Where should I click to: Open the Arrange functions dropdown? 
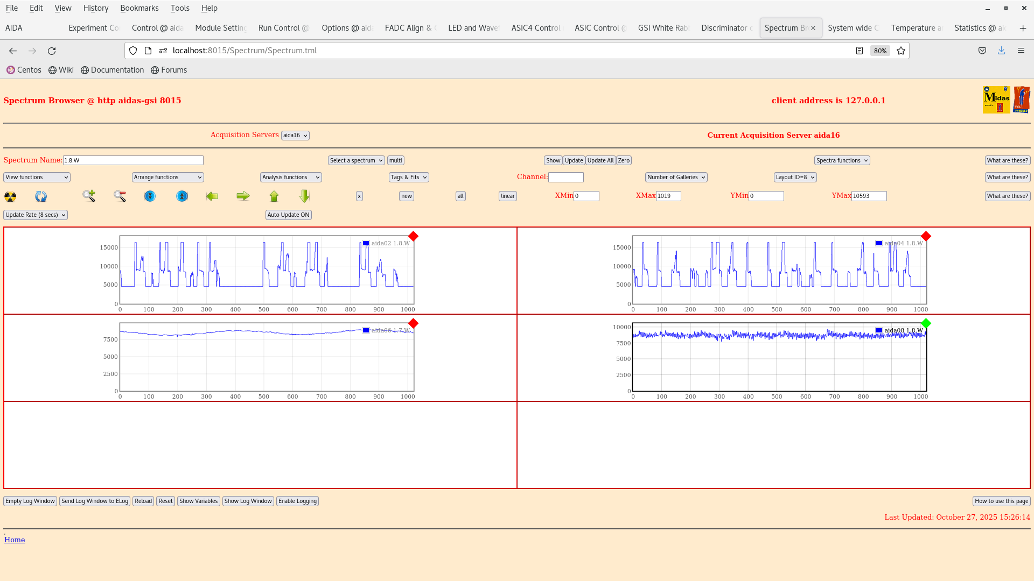click(167, 177)
